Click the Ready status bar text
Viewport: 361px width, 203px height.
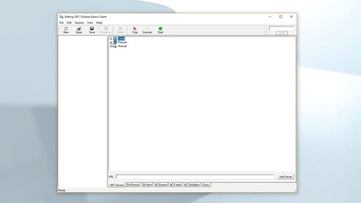[x=62, y=191]
